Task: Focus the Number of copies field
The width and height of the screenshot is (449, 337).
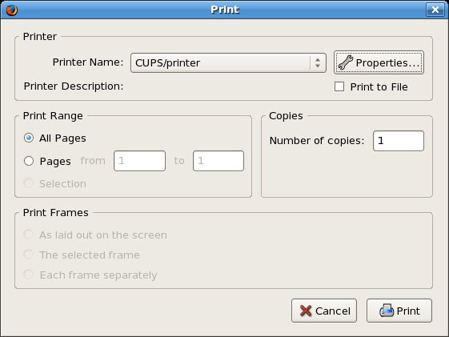Action: tap(399, 141)
